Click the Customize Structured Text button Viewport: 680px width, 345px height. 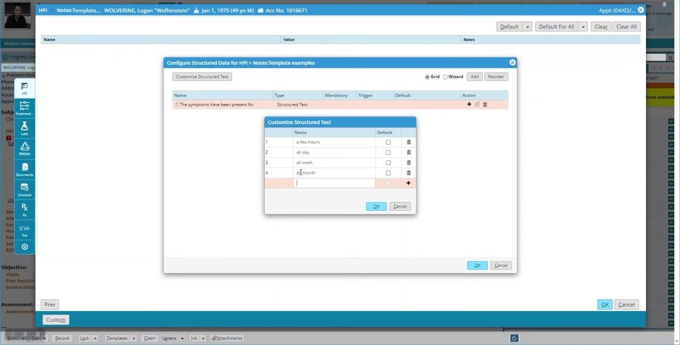(202, 77)
